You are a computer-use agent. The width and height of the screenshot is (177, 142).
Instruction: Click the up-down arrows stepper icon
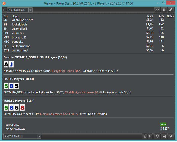(x=150, y=136)
